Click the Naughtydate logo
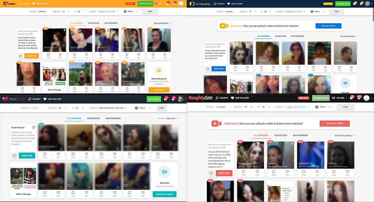Image resolution: width=374 pixels, height=202 pixels. click(201, 98)
